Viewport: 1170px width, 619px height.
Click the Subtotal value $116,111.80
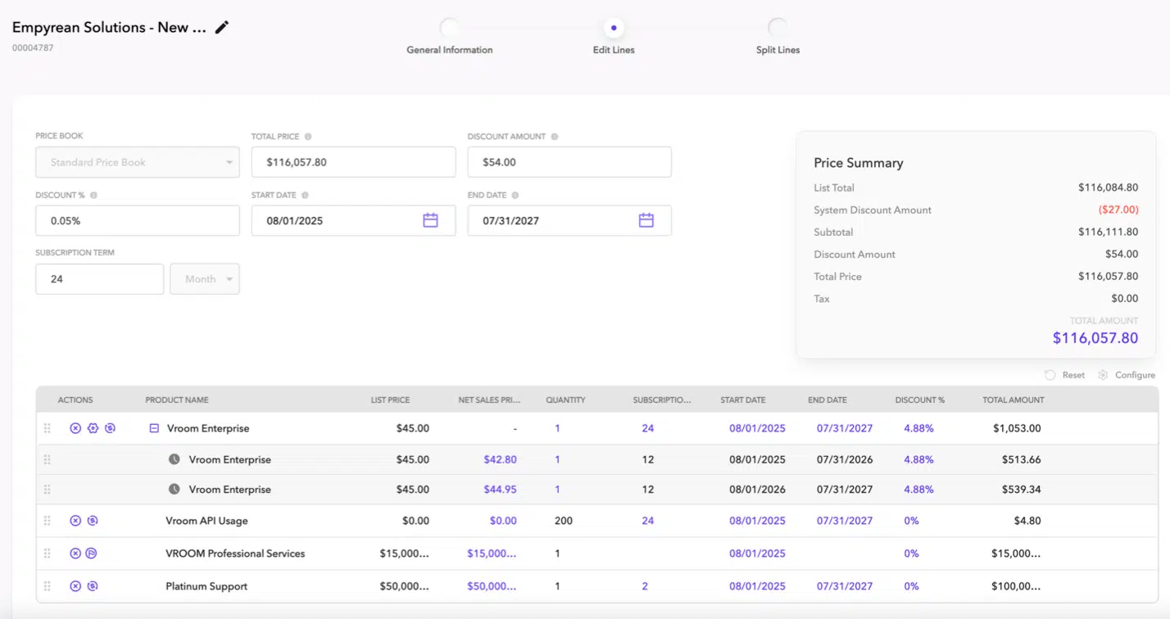pos(1109,232)
